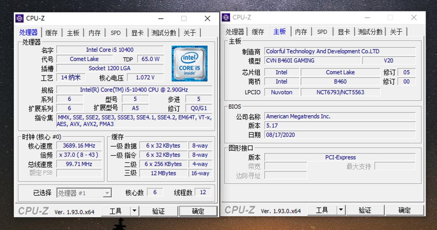Click the CPU-Z icon in the left window title bar
The height and width of the screenshot is (230, 437).
20,18
